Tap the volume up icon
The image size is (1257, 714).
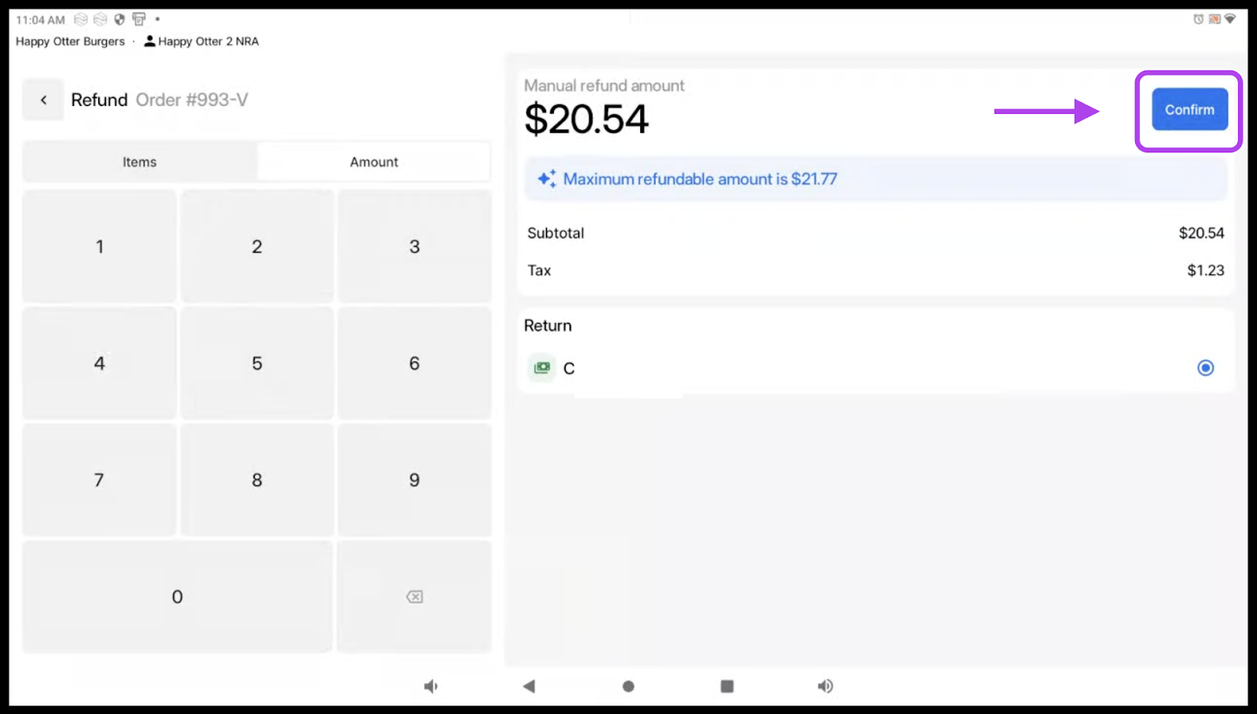(x=825, y=687)
